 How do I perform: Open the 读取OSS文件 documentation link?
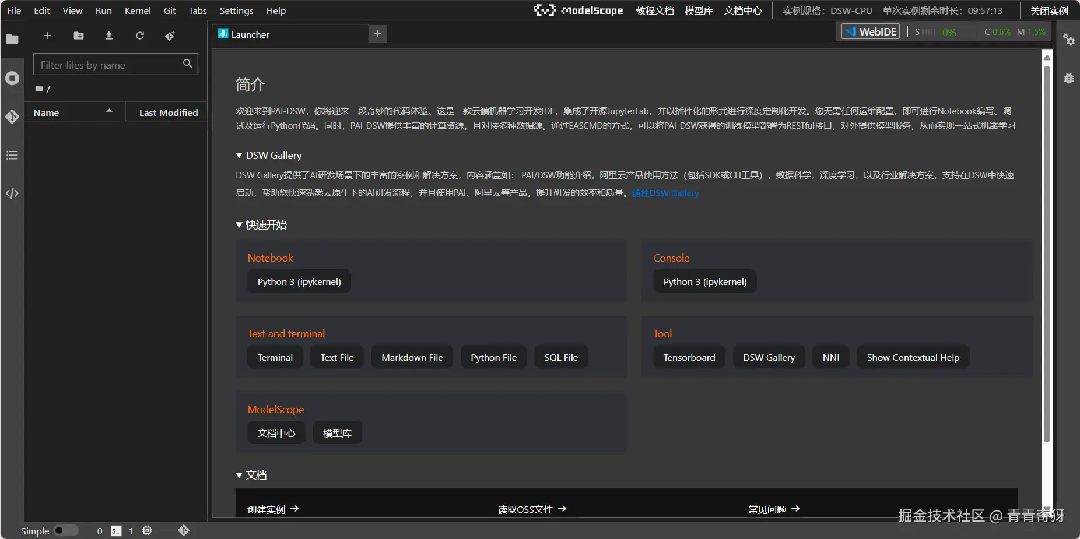tap(532, 509)
